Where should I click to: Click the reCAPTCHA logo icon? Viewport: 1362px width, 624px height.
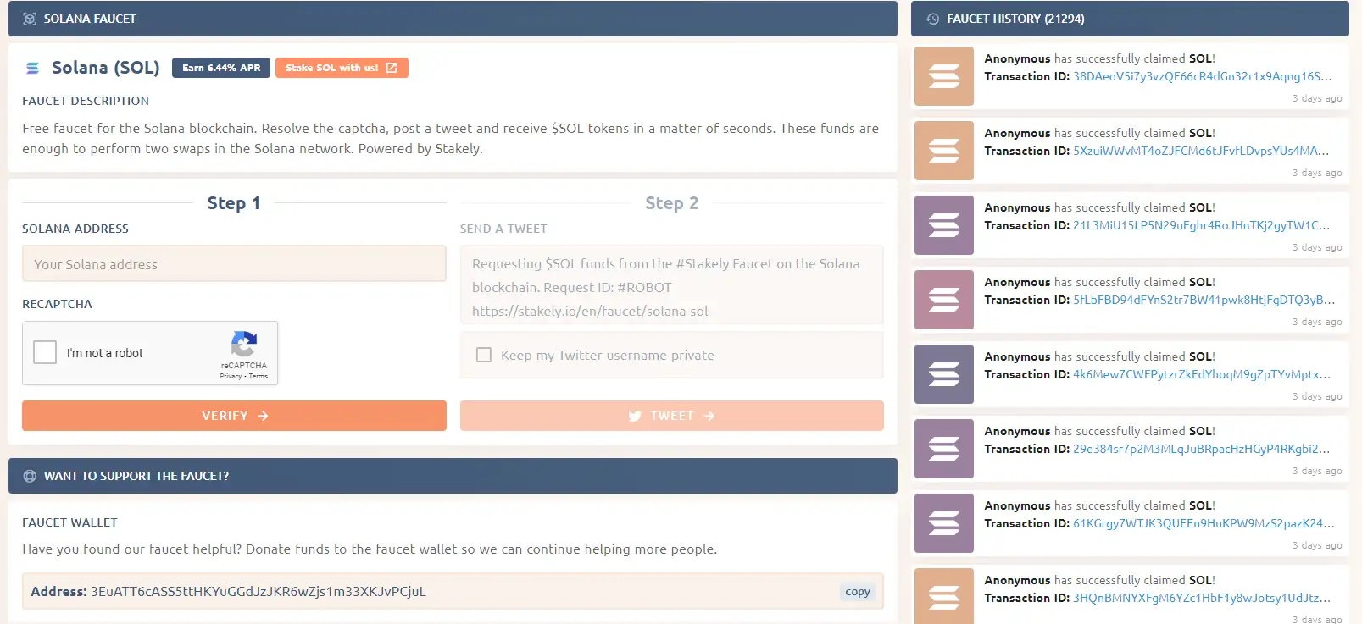[244, 344]
